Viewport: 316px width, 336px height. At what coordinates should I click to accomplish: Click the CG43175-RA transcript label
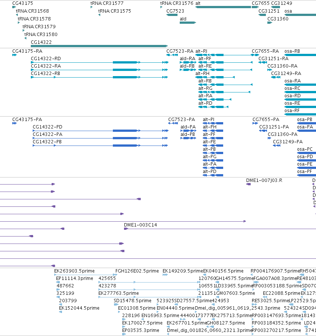(27, 51)
